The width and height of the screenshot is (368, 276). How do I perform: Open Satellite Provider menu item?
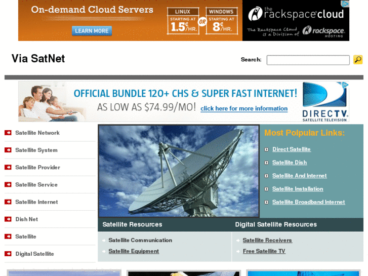37,167
